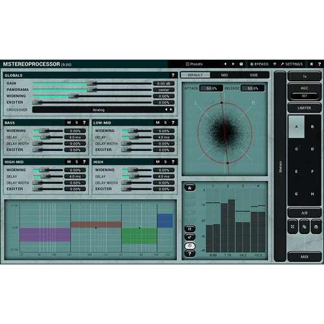Open the MIDI settings button
Image resolution: width=324 pixels, height=324 pixels.
point(305,257)
